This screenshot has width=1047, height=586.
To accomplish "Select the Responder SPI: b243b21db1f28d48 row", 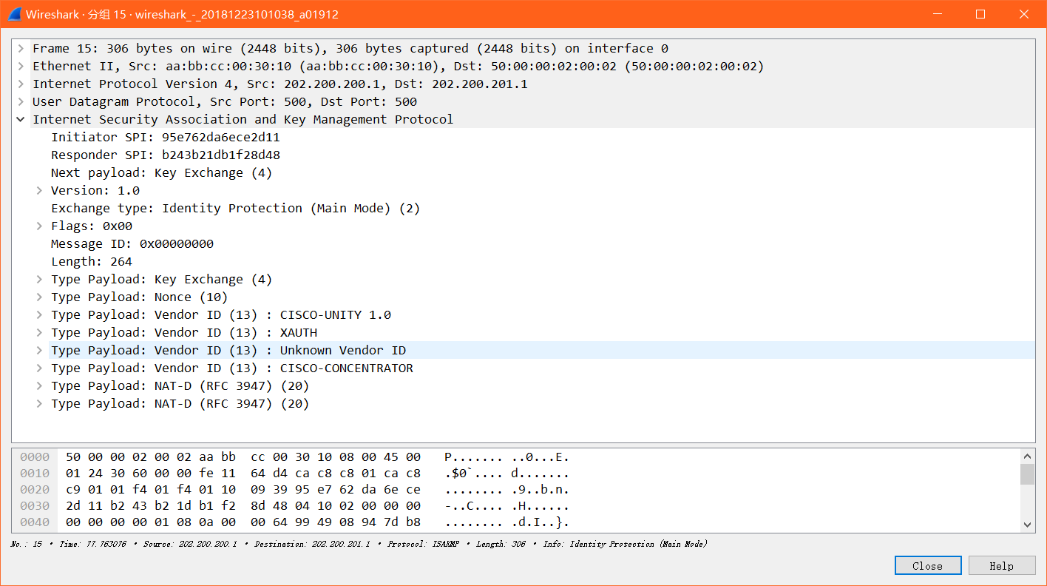I will coord(166,155).
